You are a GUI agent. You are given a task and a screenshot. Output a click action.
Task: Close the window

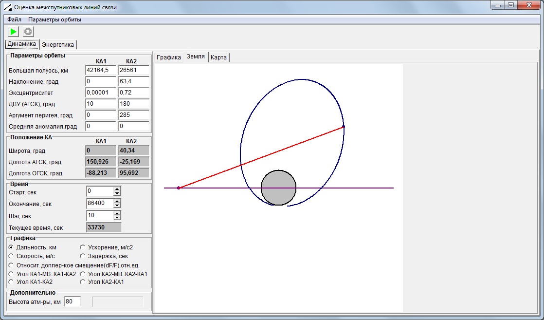point(529,5)
